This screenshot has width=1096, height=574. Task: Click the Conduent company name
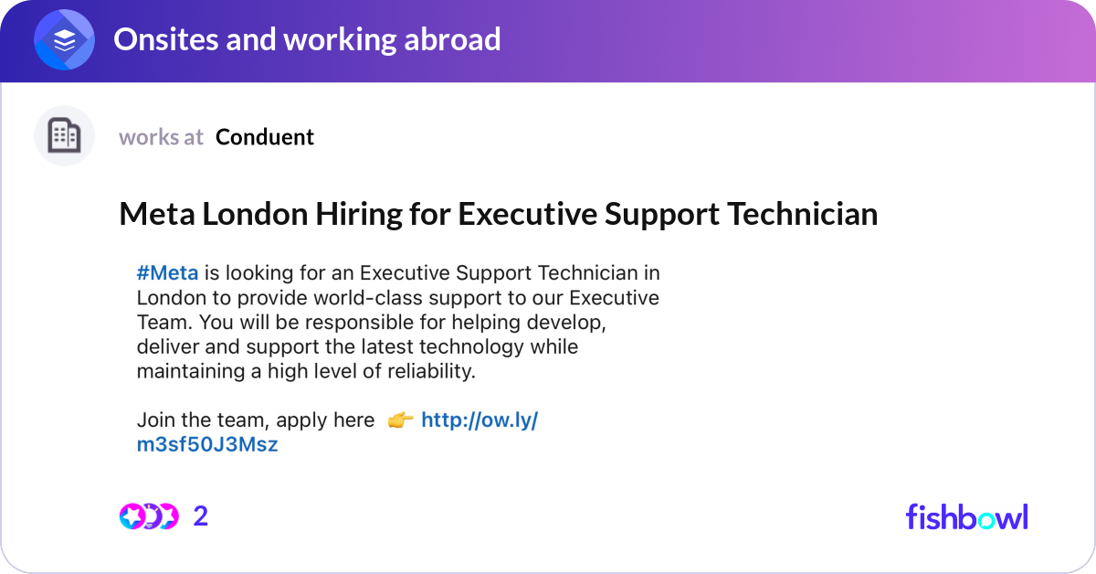[264, 137]
